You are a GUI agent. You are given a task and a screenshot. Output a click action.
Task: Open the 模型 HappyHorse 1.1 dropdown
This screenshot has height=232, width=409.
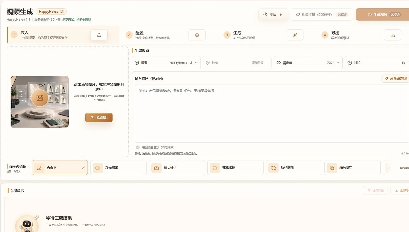[x=166, y=63]
